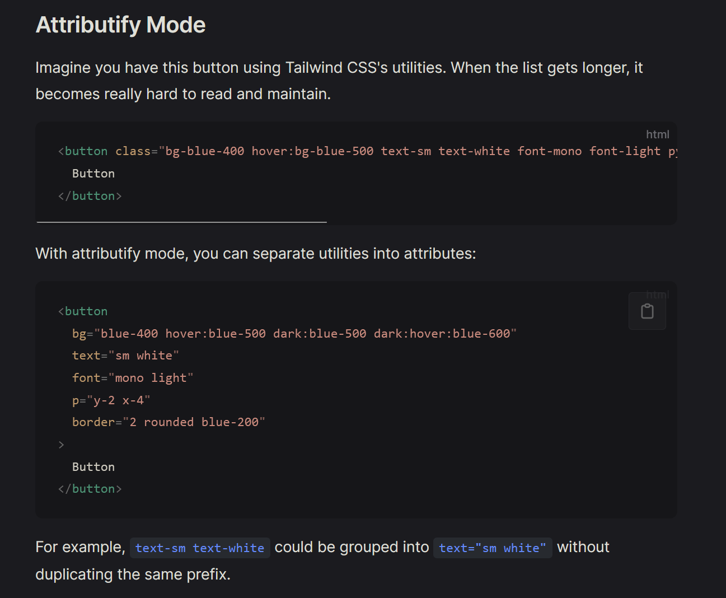Click the closing button tag in first block
This screenshot has height=598, width=726.
pos(90,196)
